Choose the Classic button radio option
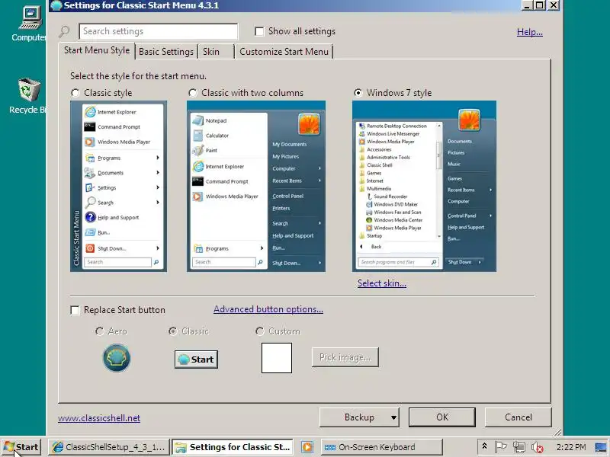 click(x=173, y=331)
